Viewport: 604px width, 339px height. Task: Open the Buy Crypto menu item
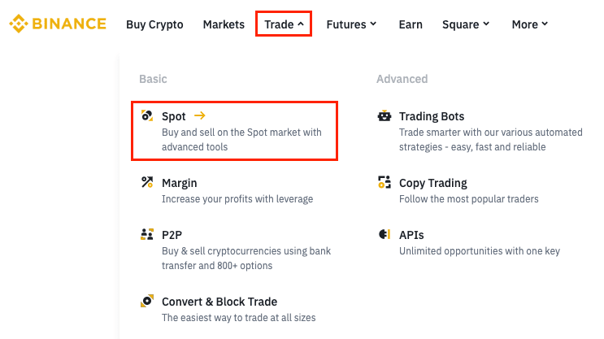tap(154, 24)
